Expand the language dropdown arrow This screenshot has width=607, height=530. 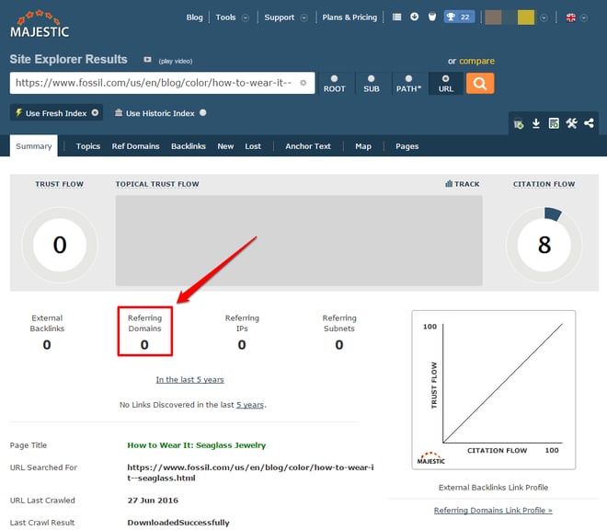pyautogui.click(x=584, y=17)
